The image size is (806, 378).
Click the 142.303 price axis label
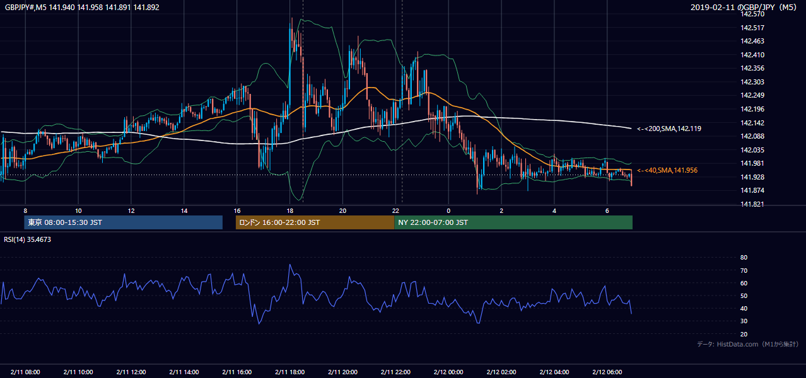752,82
